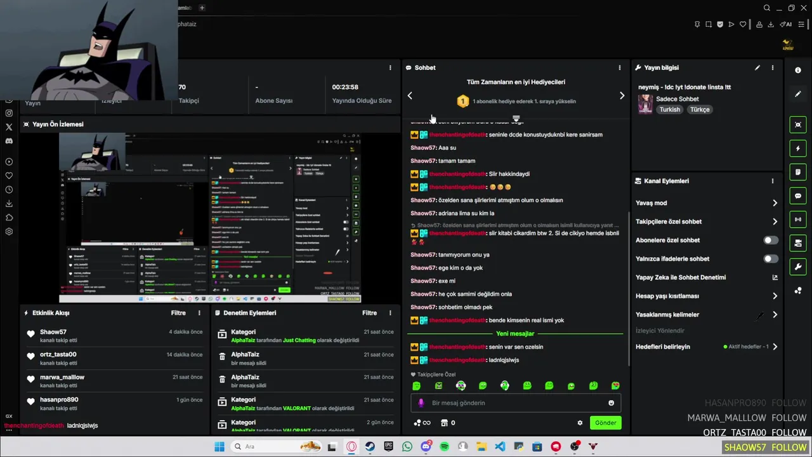Open the Discord sidebar icon
This screenshot has width=812, height=457.
9,141
